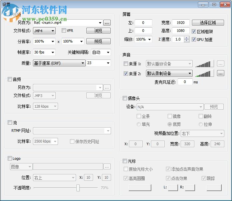The width and height of the screenshot is (232, 201).
Task: Open 关键帧间隔 自动 dropdown
Action: [x=101, y=52]
